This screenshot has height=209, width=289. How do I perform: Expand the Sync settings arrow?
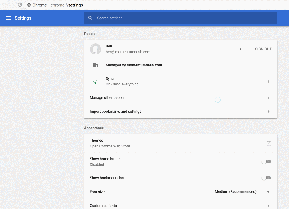point(269,81)
